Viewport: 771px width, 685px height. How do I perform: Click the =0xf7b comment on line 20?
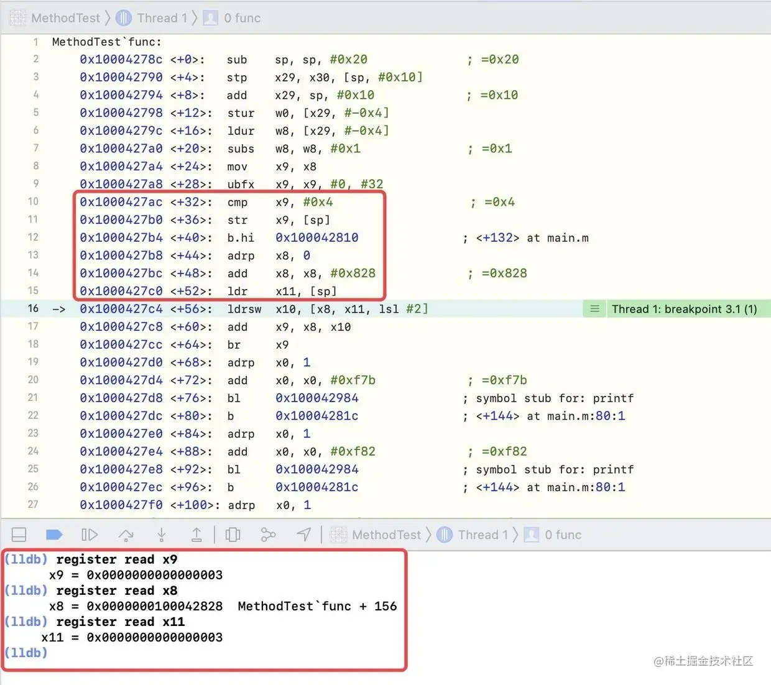pos(504,380)
